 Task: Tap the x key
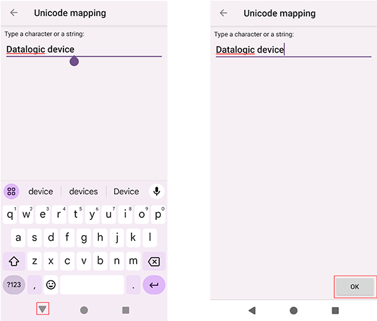click(x=51, y=261)
